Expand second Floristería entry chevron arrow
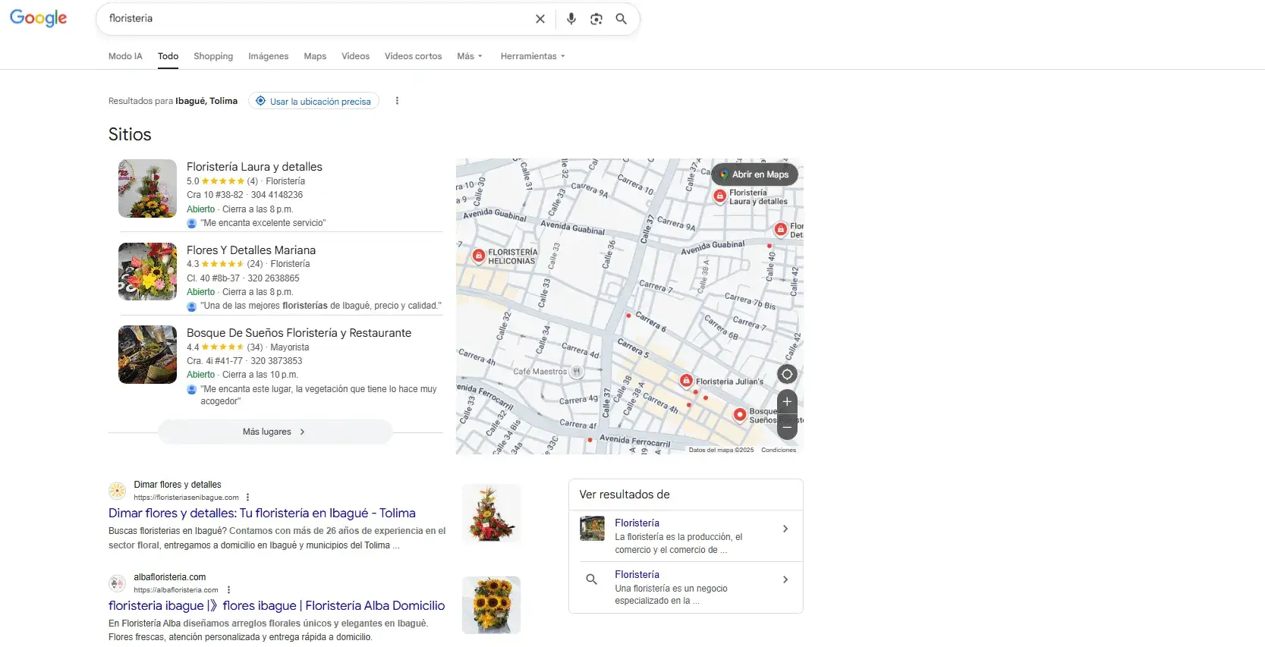This screenshot has width=1265, height=647. [785, 579]
